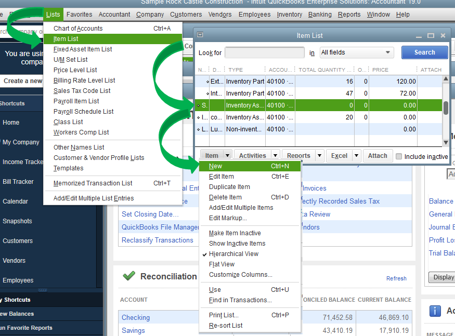Choose Delete Item
This screenshot has height=336, width=455.
point(250,197)
